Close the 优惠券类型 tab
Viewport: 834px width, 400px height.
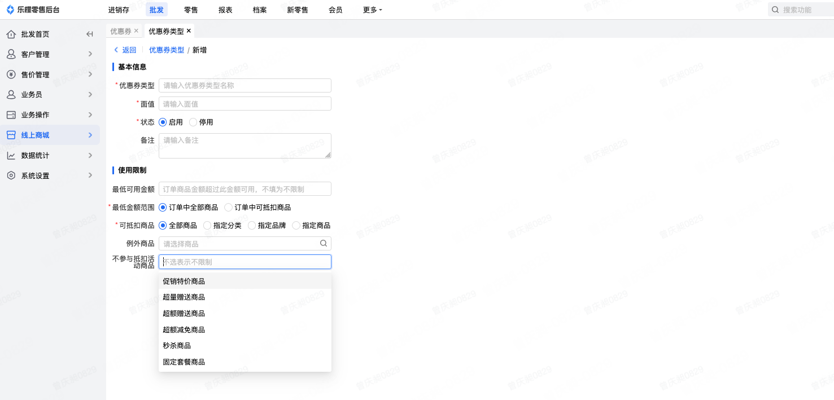[x=189, y=30]
